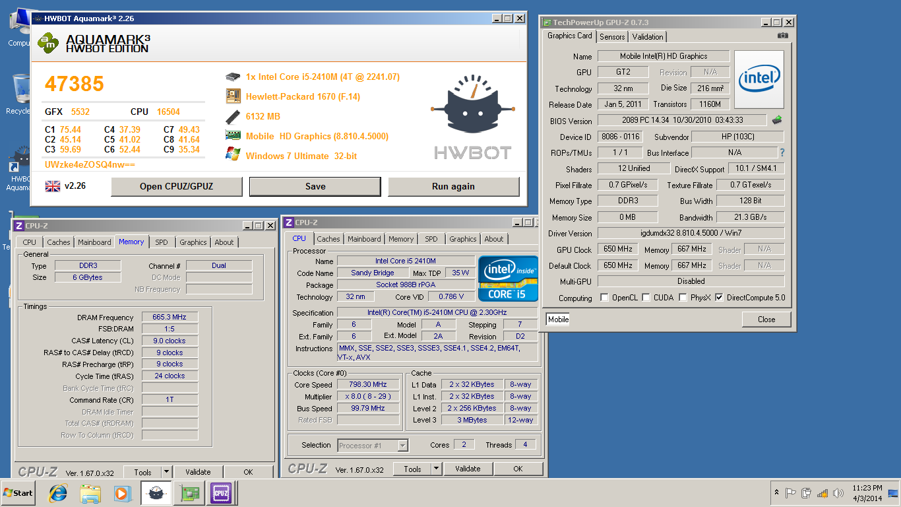The height and width of the screenshot is (507, 901).
Task: Click the network signal tray icon
Action: point(823,493)
